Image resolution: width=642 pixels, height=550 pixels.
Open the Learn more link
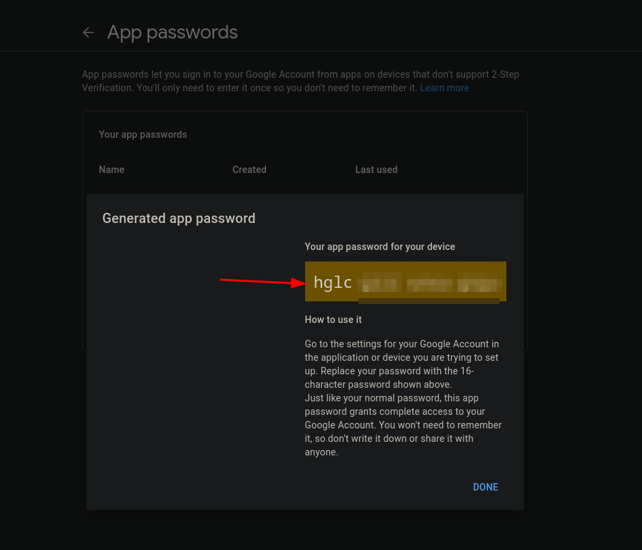click(444, 88)
